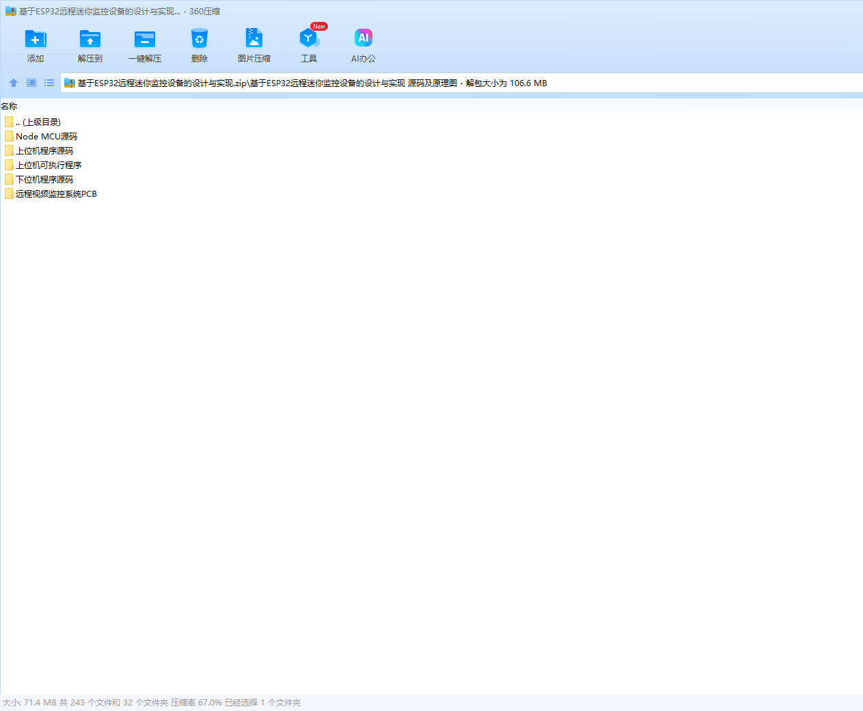Click the folder icon of 下位机程序源码
This screenshot has height=711, width=863.
[x=9, y=179]
